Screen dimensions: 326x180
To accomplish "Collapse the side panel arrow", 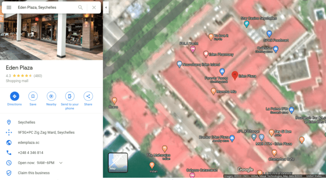I will click(106, 8).
